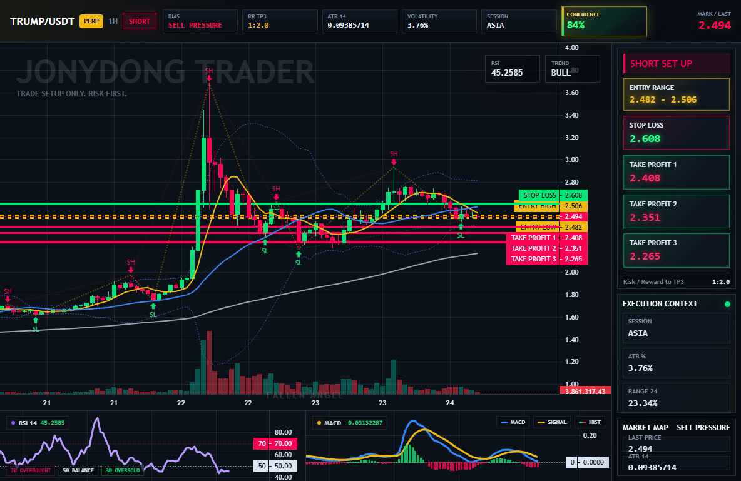Click the BIAS Sell Pressure box
The height and width of the screenshot is (481, 741).
[200, 21]
